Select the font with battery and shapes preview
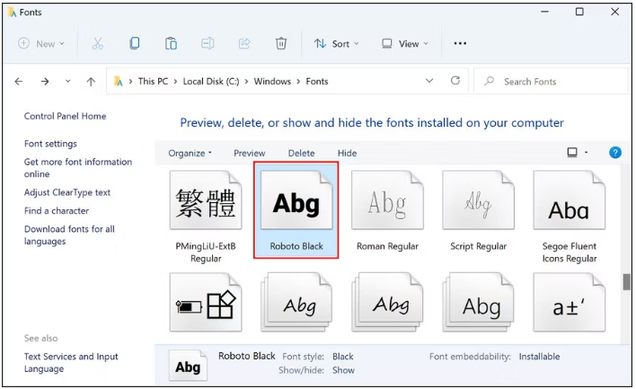636x389 pixels. [206, 303]
